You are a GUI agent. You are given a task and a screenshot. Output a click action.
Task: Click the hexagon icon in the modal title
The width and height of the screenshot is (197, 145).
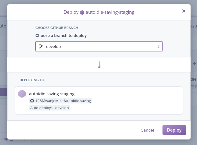coord(82,13)
